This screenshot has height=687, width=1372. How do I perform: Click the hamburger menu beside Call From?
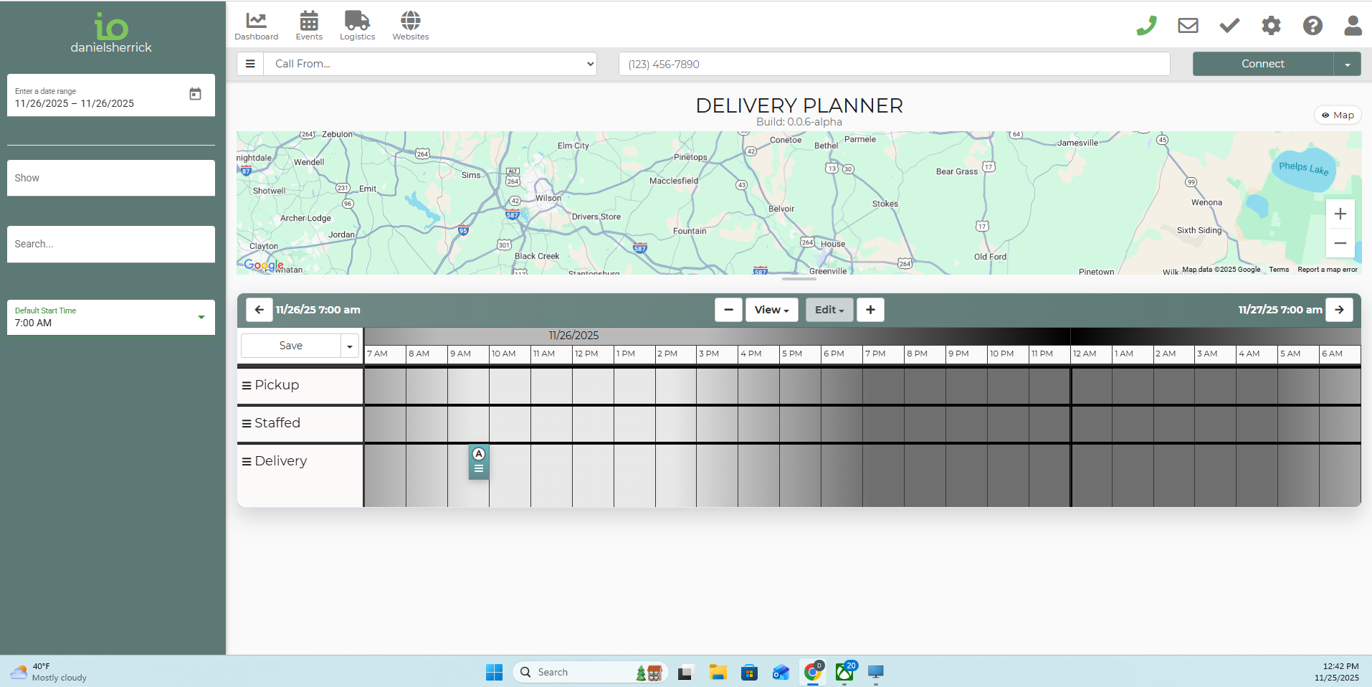click(x=250, y=64)
